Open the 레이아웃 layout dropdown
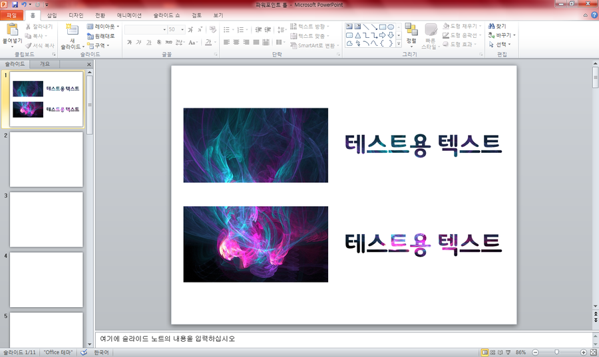 point(103,27)
